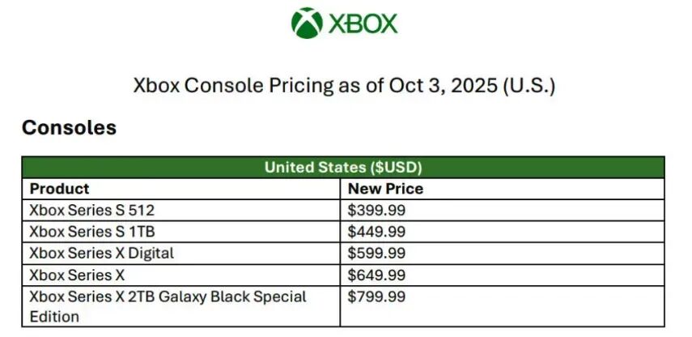Click the $449.99 price cell
The image size is (692, 337).
376,232
